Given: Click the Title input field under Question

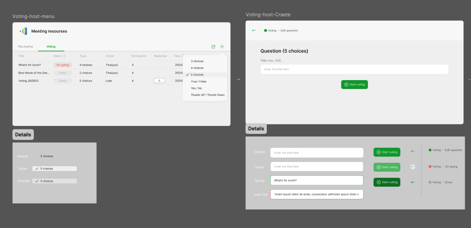Looking at the screenshot, I should pyautogui.click(x=354, y=69).
